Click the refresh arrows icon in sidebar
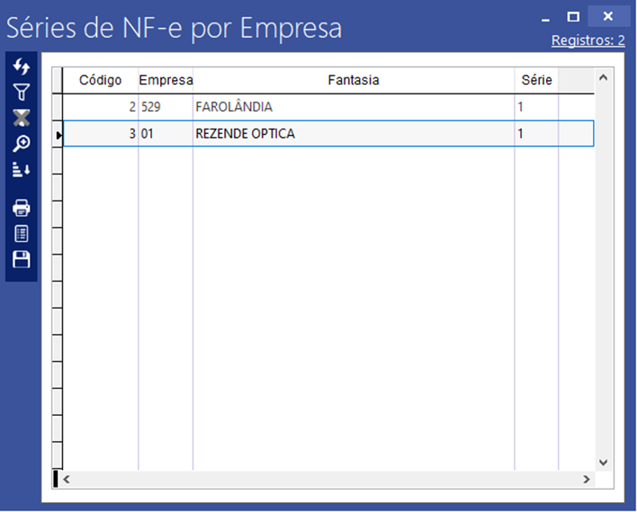Screen dimensions: 637x512 point(22,67)
